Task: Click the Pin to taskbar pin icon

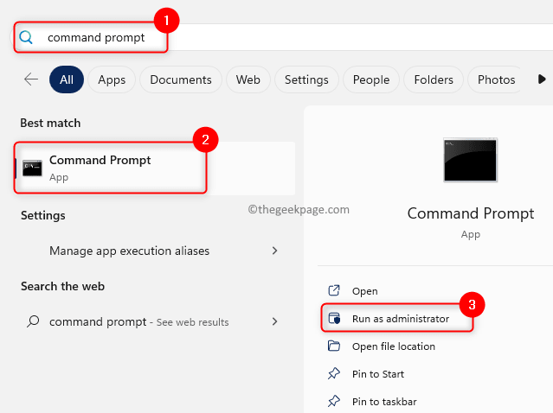Action: click(x=334, y=402)
